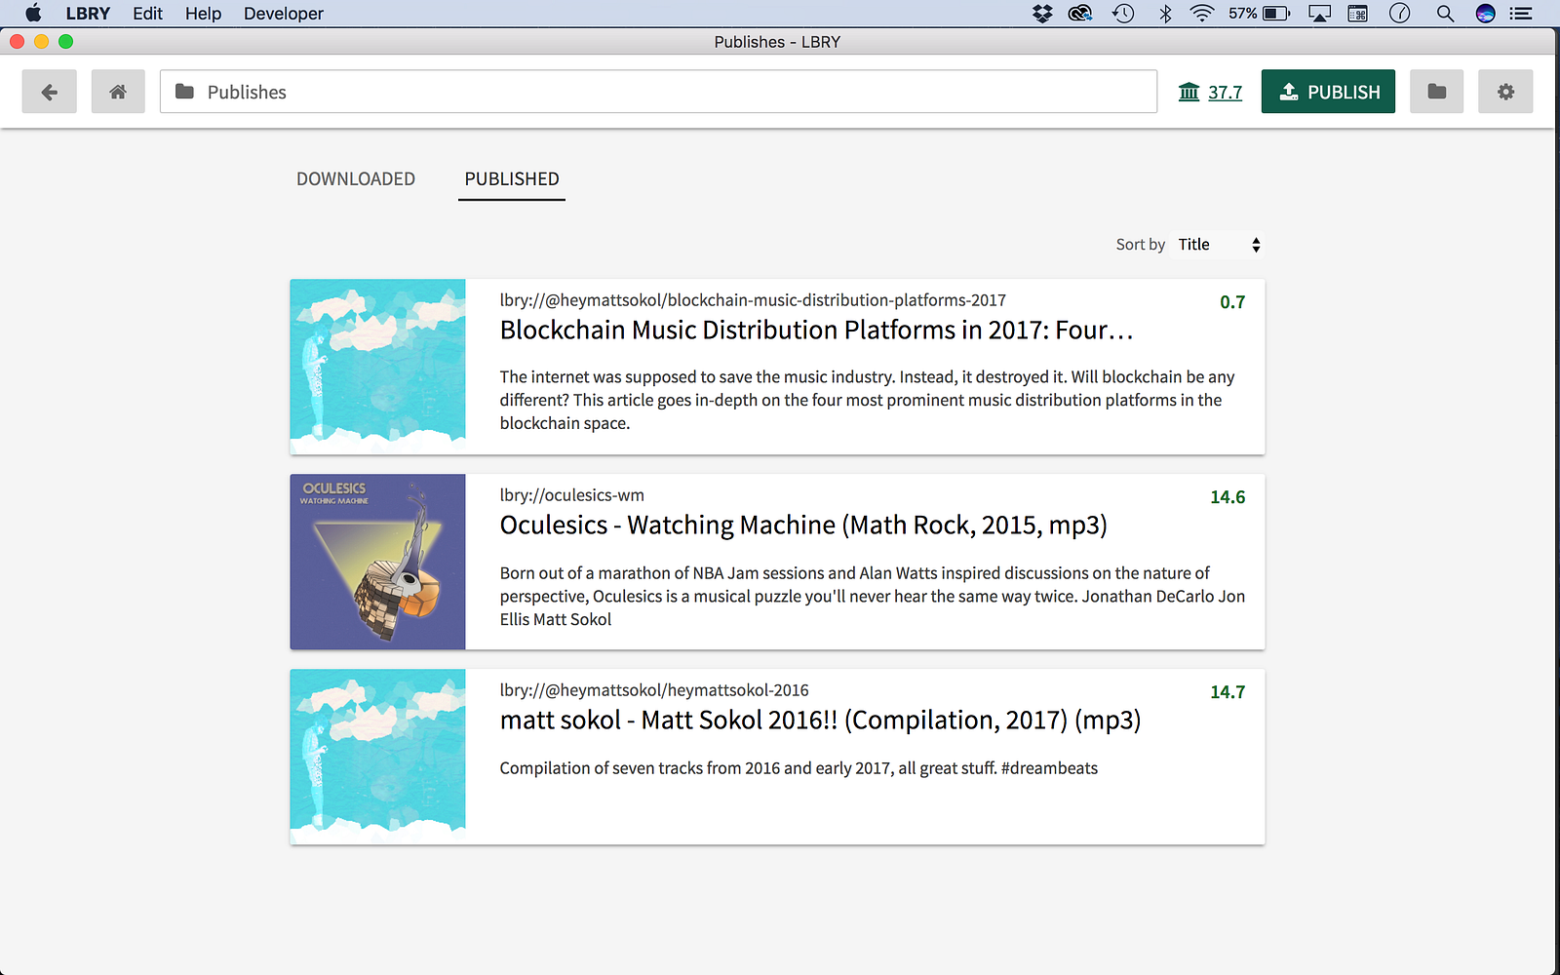This screenshot has width=1560, height=975.
Task: Click lbry://oculesics-wm URI text
Action: tap(572, 495)
